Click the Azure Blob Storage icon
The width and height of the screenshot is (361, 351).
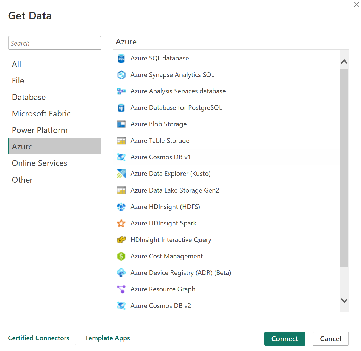[x=121, y=124]
